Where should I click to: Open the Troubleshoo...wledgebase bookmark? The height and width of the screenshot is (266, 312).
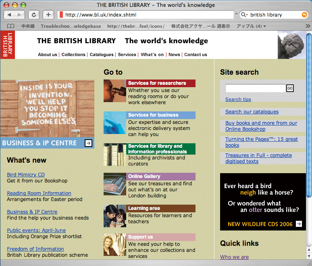pyautogui.click(x=71, y=26)
